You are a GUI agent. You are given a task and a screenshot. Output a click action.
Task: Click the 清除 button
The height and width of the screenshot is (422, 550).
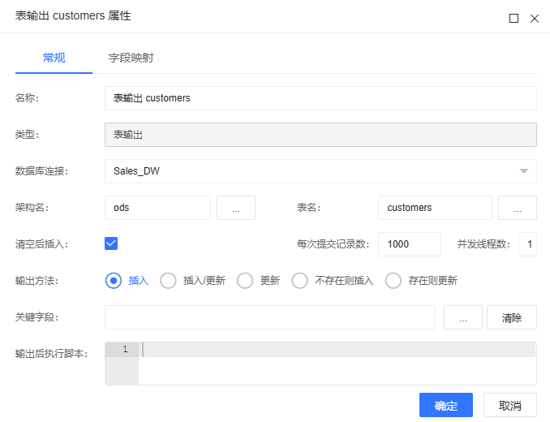[512, 317]
